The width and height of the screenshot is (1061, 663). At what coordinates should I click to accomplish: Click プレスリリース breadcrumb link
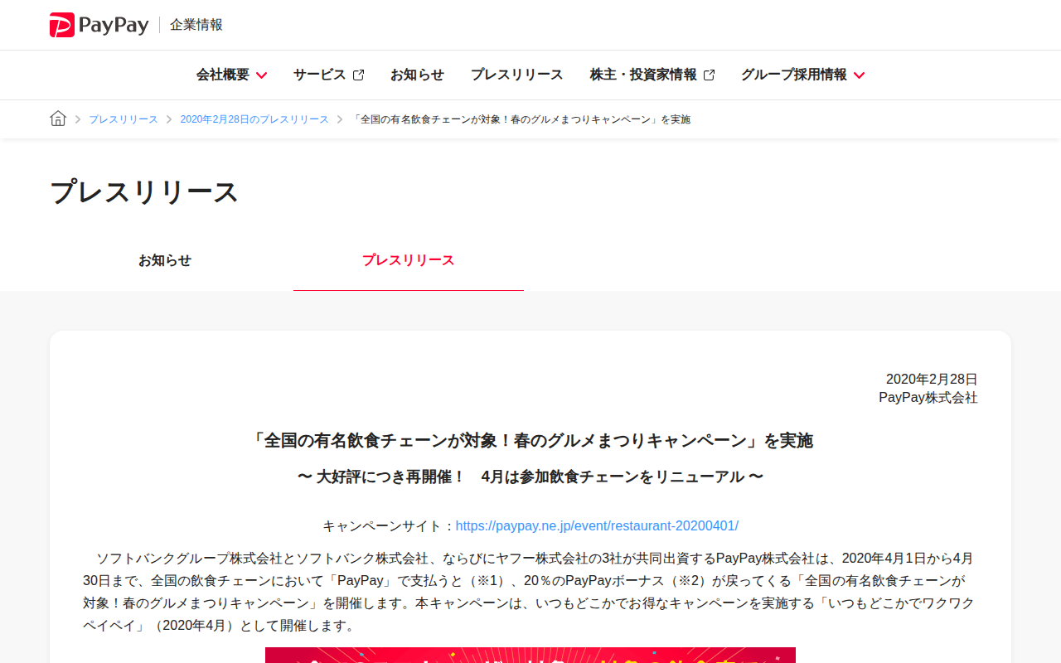pyautogui.click(x=124, y=119)
